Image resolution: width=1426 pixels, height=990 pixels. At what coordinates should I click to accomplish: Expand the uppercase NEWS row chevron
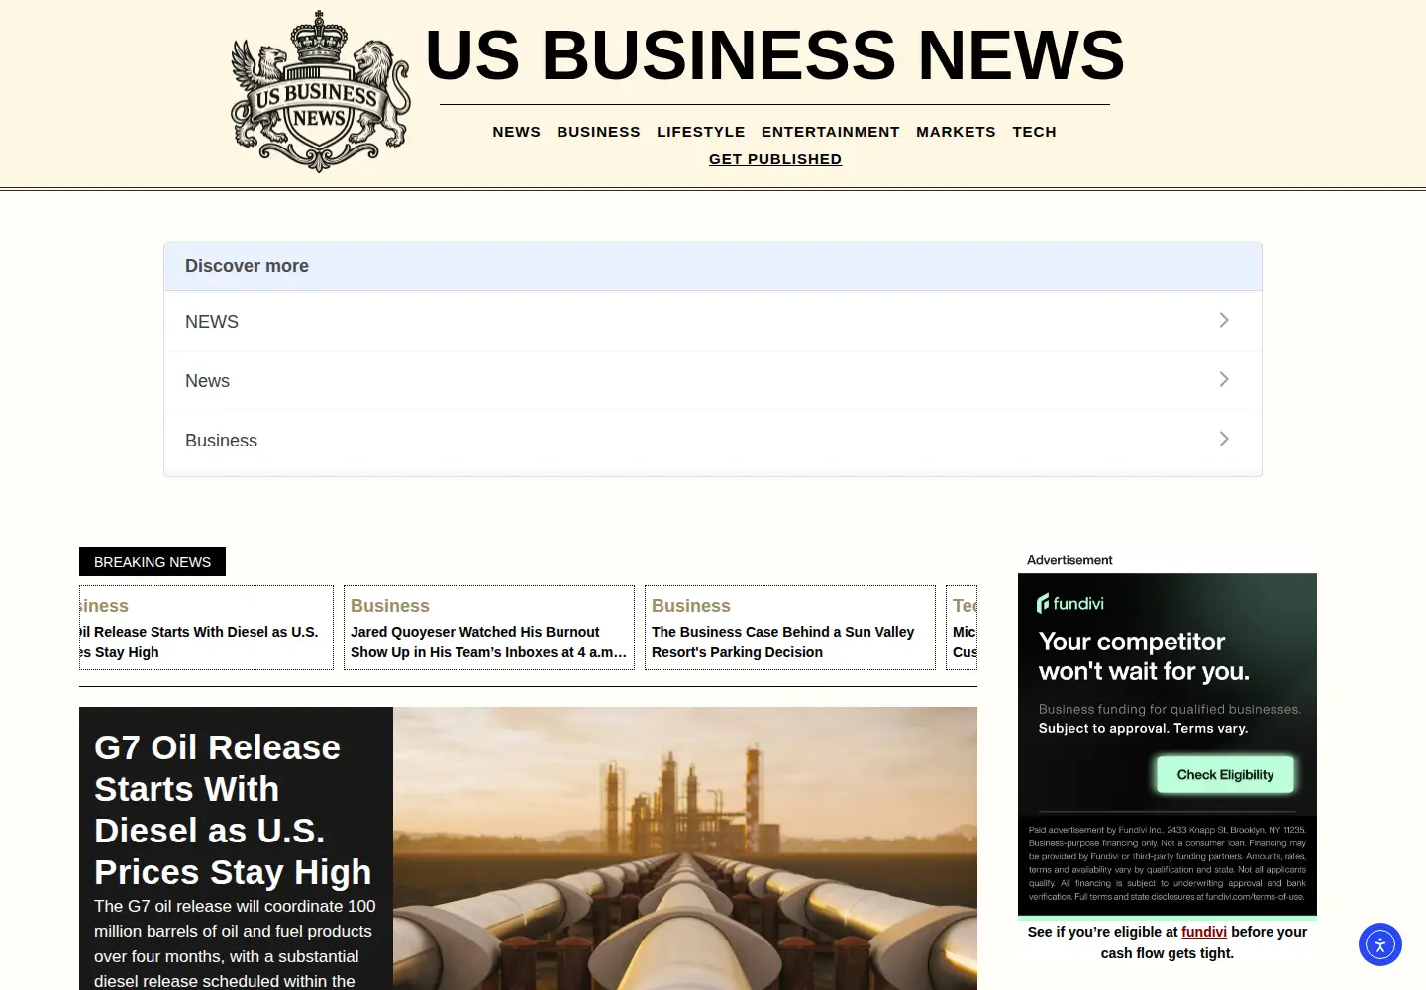coord(1224,321)
